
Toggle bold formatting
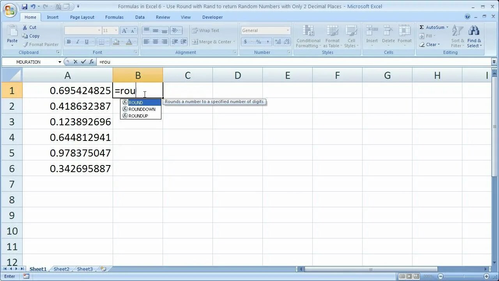pos(69,42)
